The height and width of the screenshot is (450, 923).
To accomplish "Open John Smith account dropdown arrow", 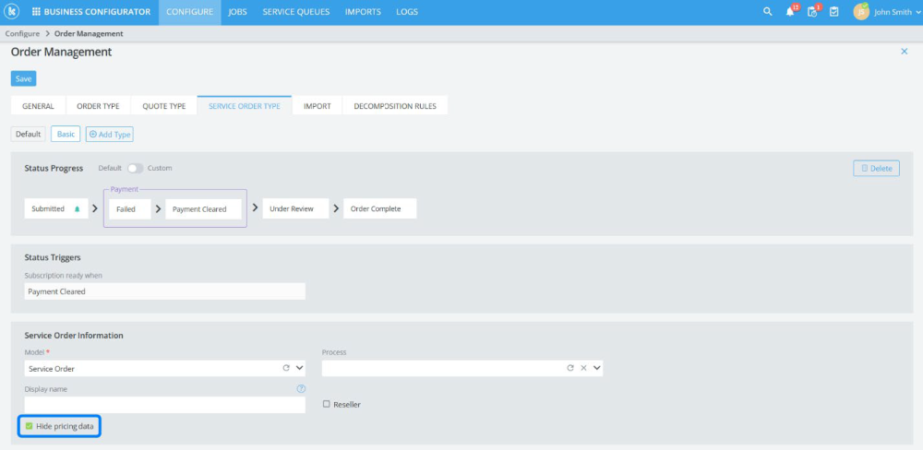I will tap(917, 12).
